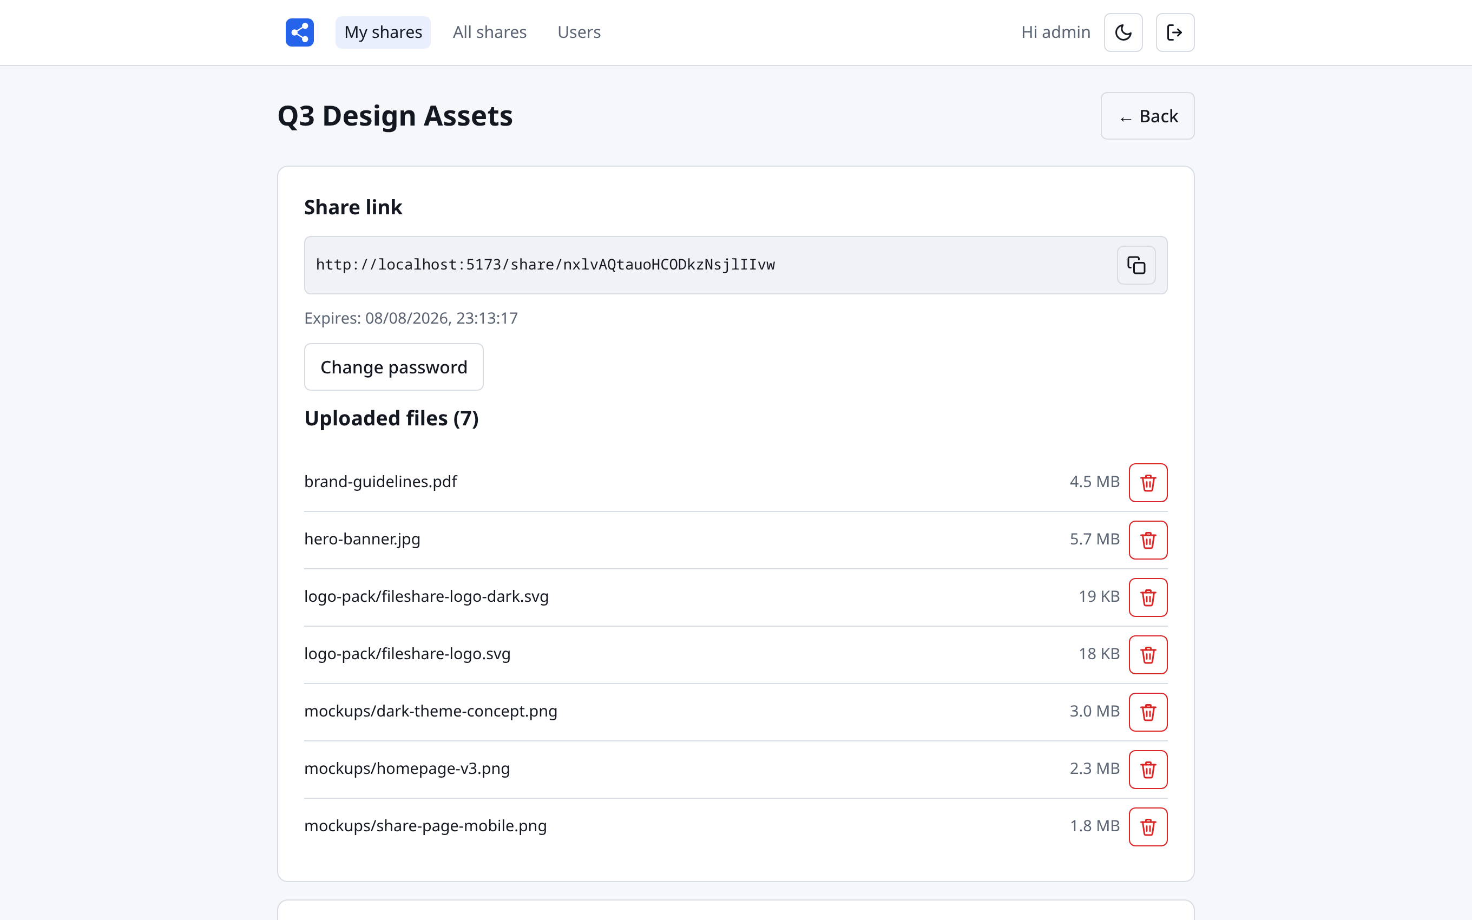
Task: Toggle dark mode with moon icon
Action: click(1123, 32)
